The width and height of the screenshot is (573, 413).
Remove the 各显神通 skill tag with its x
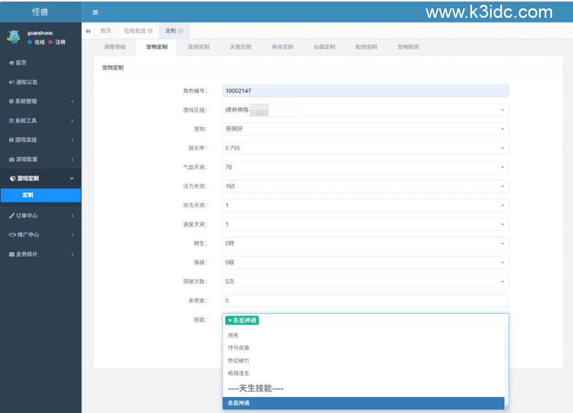(230, 321)
